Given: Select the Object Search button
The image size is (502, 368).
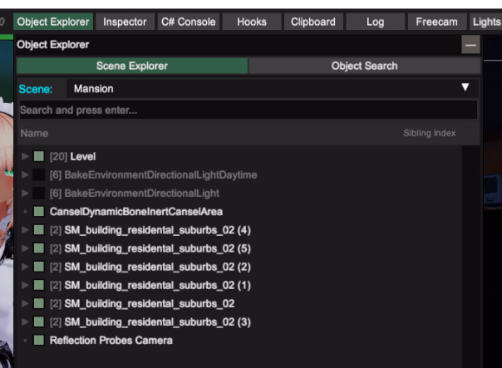Looking at the screenshot, I should pos(364,66).
